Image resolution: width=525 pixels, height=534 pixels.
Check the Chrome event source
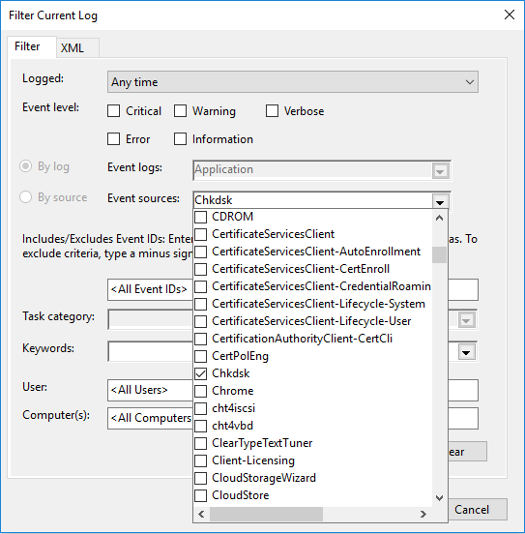point(200,391)
